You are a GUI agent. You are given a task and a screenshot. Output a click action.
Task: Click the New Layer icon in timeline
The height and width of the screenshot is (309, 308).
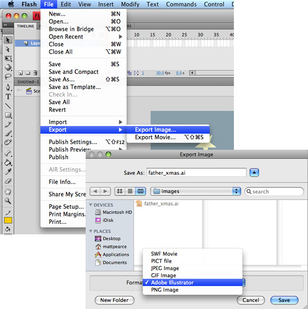click(x=20, y=73)
